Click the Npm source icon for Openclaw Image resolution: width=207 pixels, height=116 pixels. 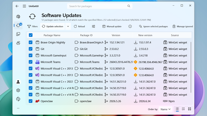point(165,101)
